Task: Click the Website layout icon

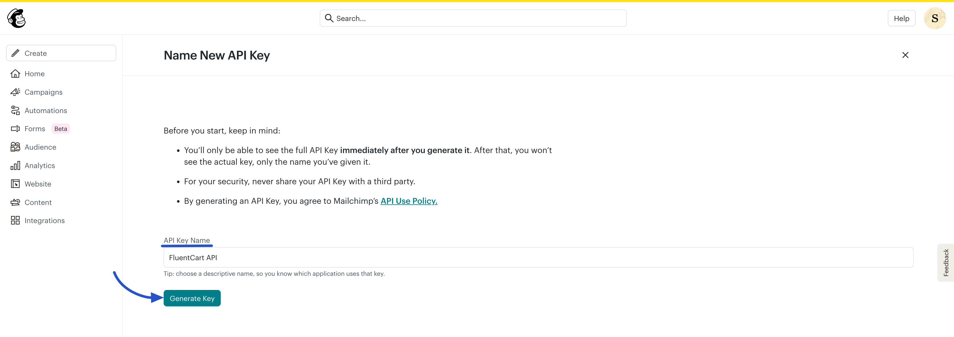Action: click(15, 184)
